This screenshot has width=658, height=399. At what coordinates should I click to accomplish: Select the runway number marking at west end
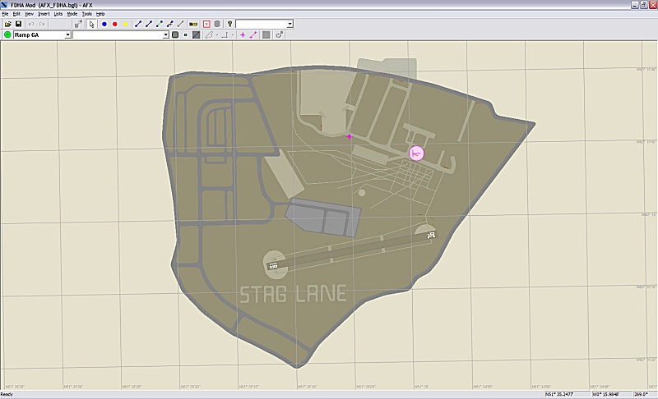(273, 265)
